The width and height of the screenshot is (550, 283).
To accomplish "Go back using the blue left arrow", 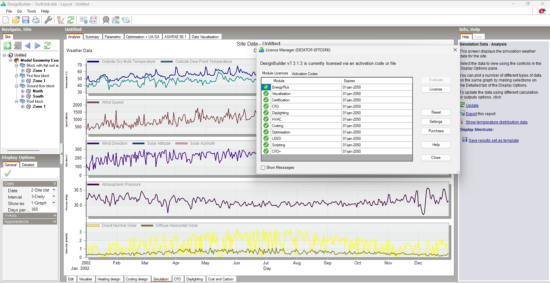I will tap(27, 46).
